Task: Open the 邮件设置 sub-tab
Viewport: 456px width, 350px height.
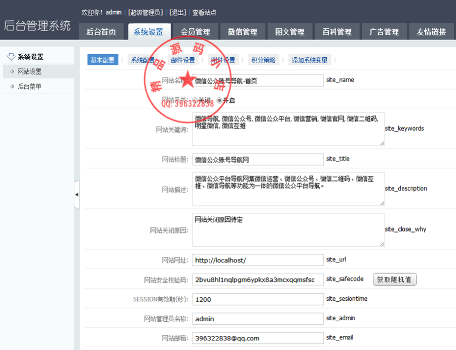Action: [183, 60]
